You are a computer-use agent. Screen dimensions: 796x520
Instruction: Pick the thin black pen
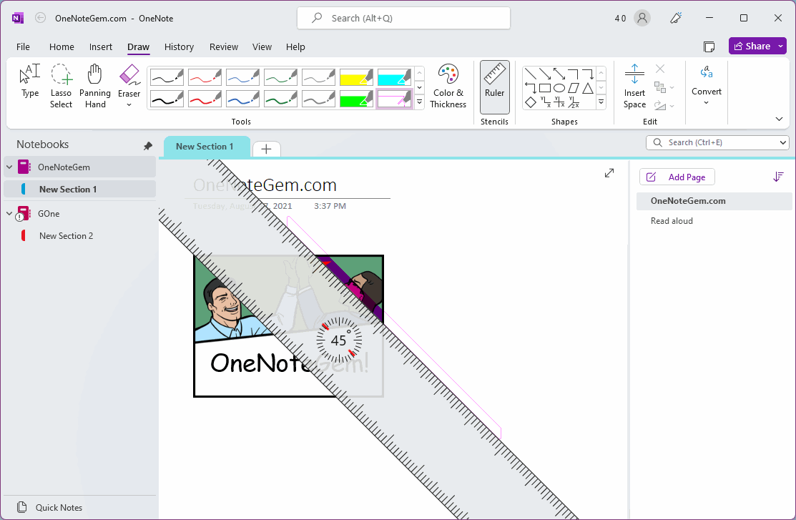[x=167, y=77]
